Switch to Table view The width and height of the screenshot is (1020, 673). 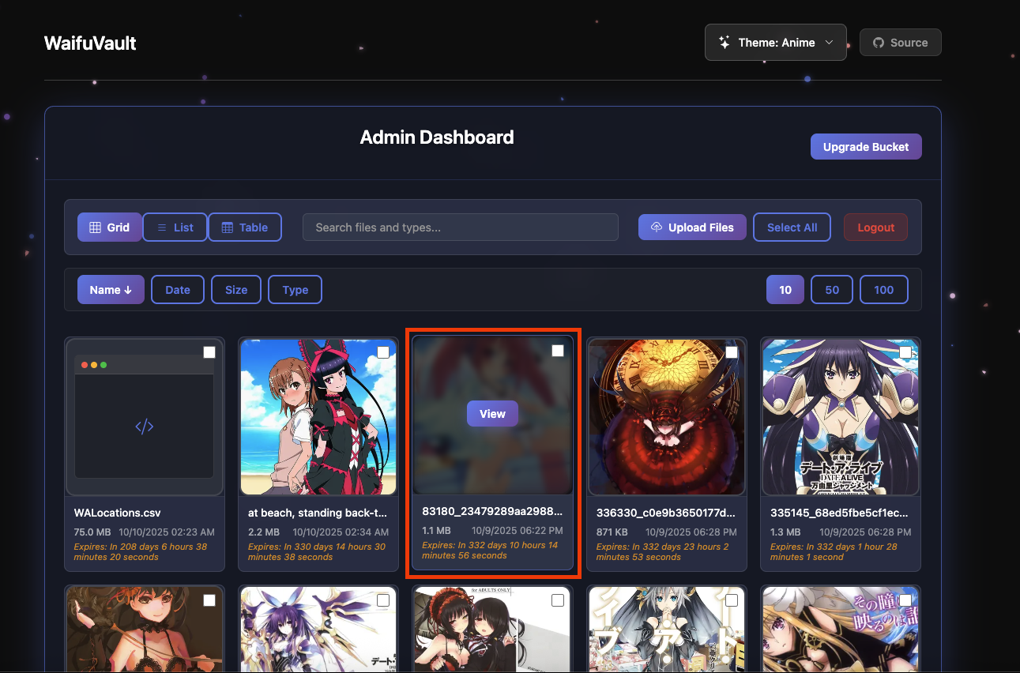click(x=245, y=227)
